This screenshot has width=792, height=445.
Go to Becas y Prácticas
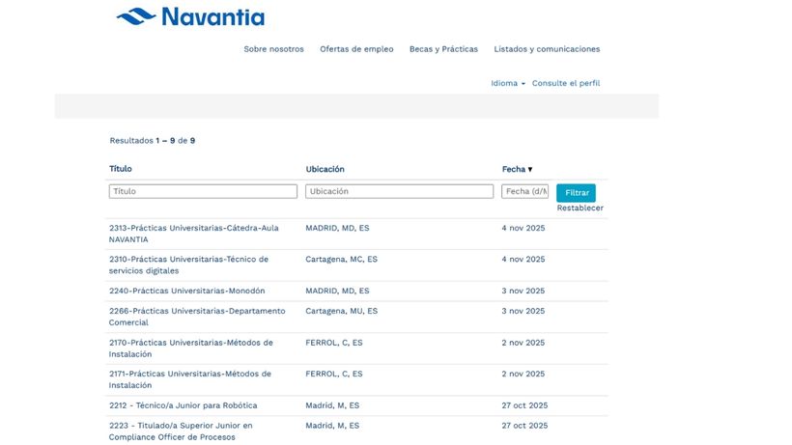[443, 49]
